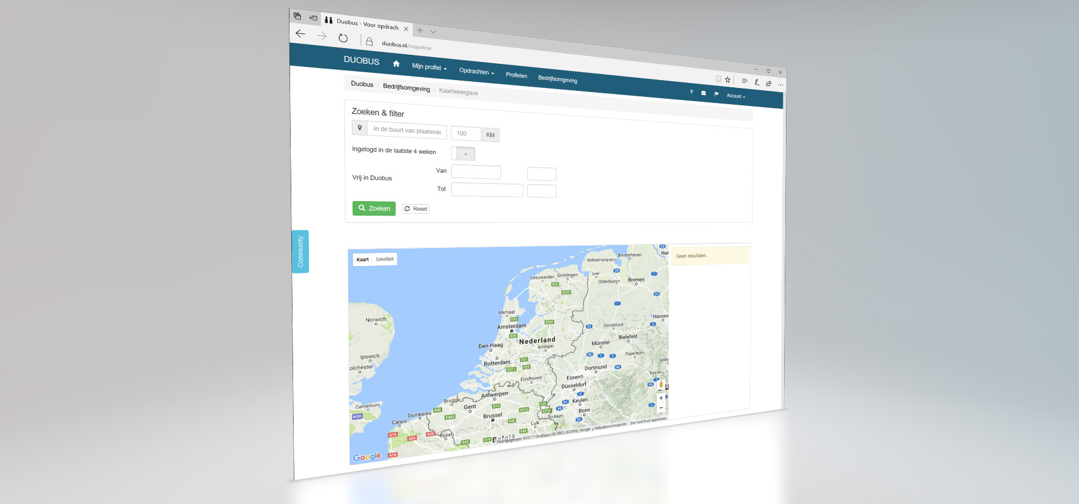This screenshot has height=504, width=1079.
Task: Click the DUOBUS brand logo
Action: [x=361, y=60]
